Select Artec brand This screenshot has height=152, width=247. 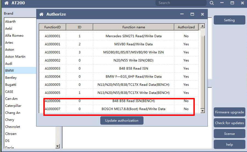click(9, 42)
